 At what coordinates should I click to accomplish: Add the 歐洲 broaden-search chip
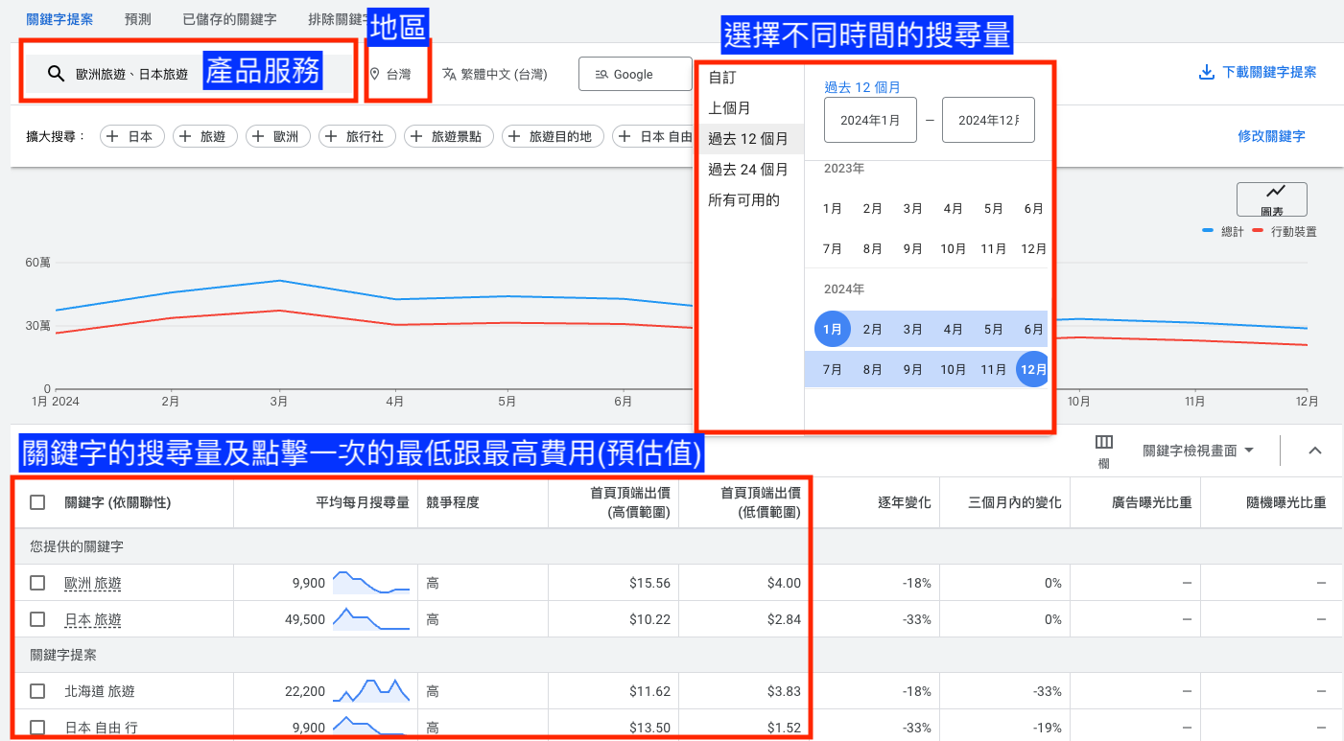coord(278,136)
